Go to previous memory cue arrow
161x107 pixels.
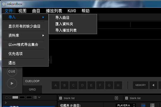[x=153, y=85]
